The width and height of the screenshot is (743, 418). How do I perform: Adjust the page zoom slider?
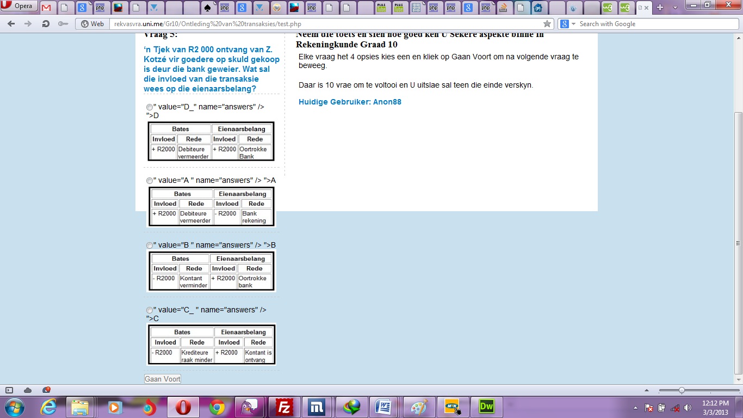(x=682, y=390)
